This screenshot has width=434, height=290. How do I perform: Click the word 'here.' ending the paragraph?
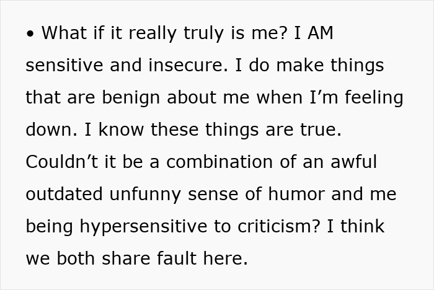[x=226, y=258]
